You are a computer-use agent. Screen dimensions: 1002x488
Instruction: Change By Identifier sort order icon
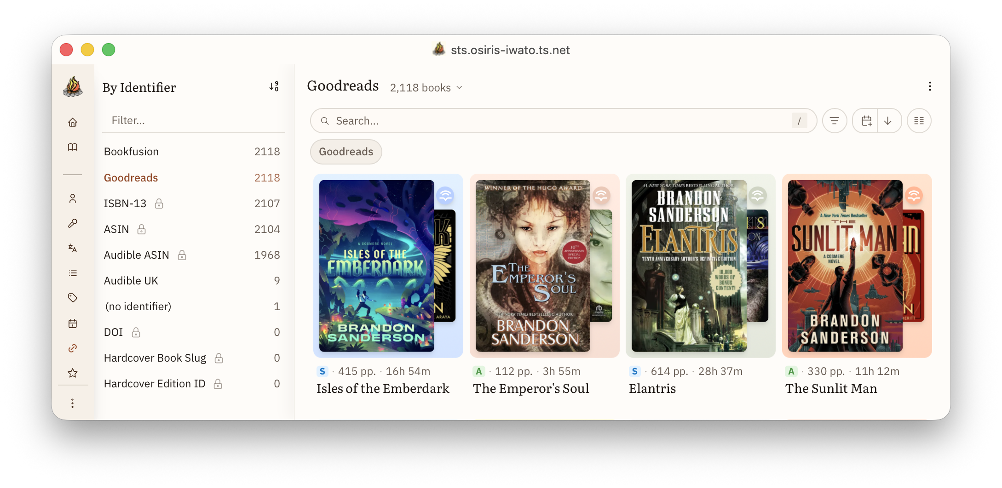tap(274, 86)
